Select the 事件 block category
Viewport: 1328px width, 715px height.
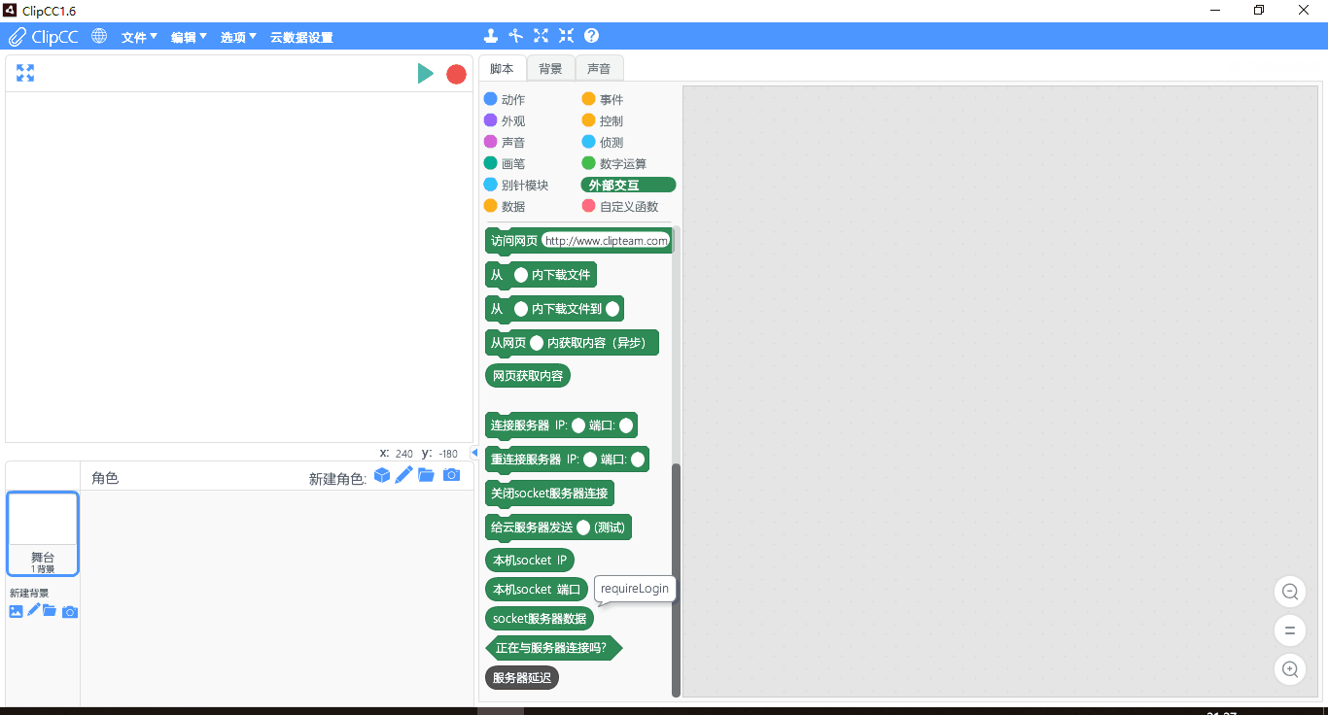tap(603, 99)
